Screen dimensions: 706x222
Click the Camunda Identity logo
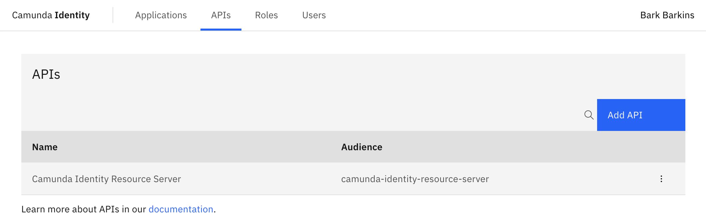click(x=51, y=15)
